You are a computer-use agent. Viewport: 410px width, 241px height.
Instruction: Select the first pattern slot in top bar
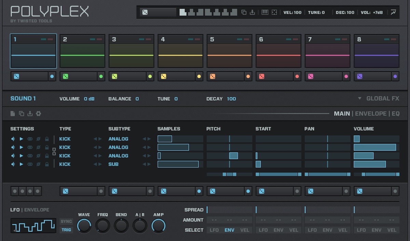tap(183, 12)
